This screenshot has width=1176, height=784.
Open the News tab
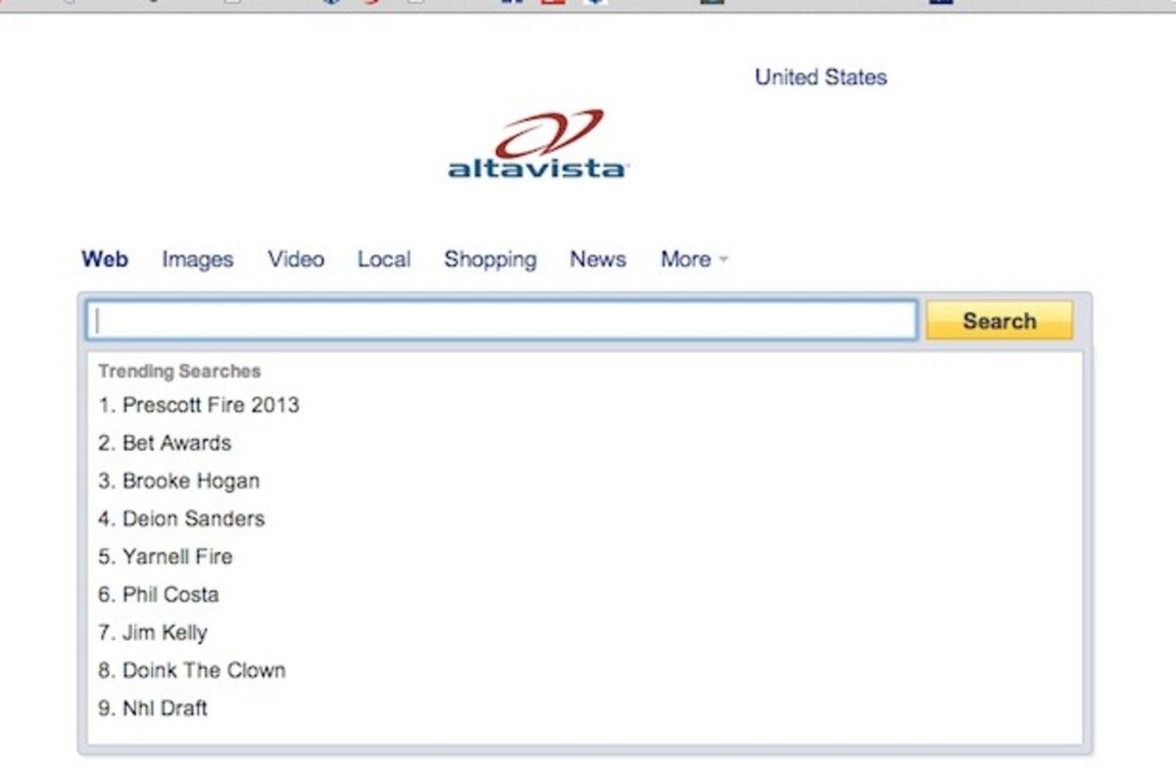click(x=598, y=260)
